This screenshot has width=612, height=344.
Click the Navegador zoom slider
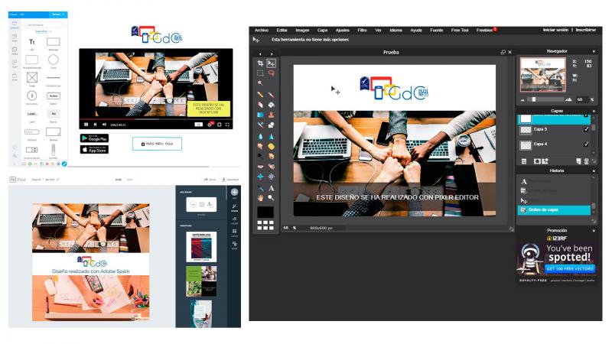[546, 99]
